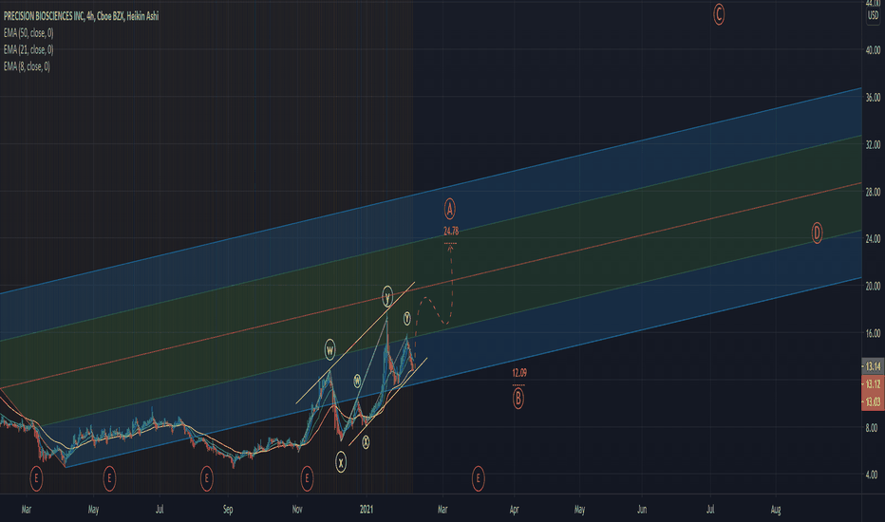
Task: Click the 20.00 price axis label
Action: [873, 286]
